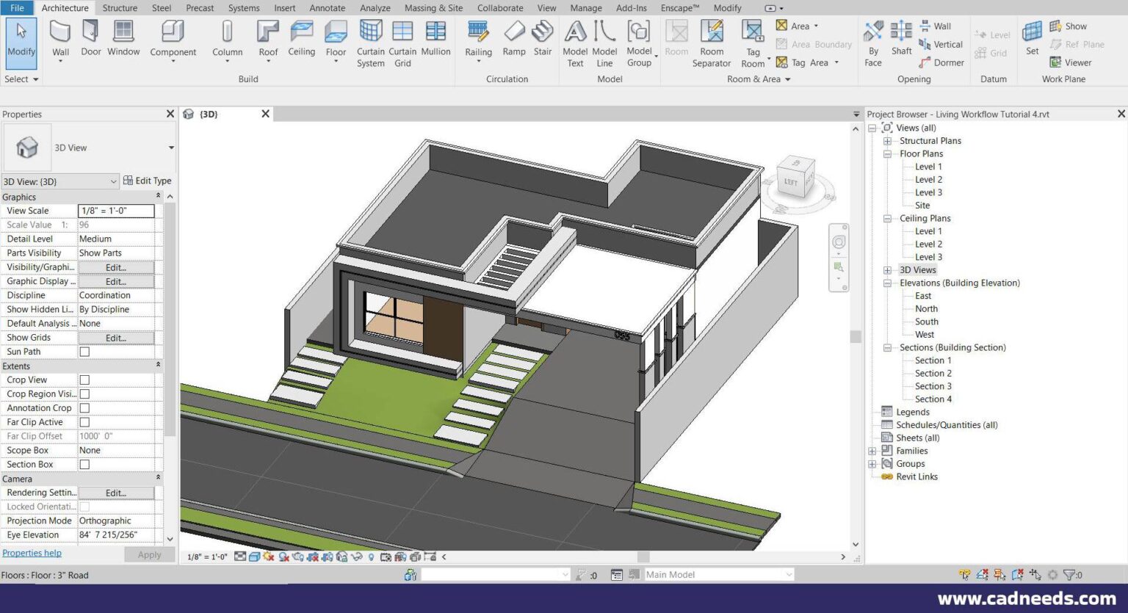Select the By Face opening tool
Viewport: 1128px width, 613px height.
click(873, 43)
